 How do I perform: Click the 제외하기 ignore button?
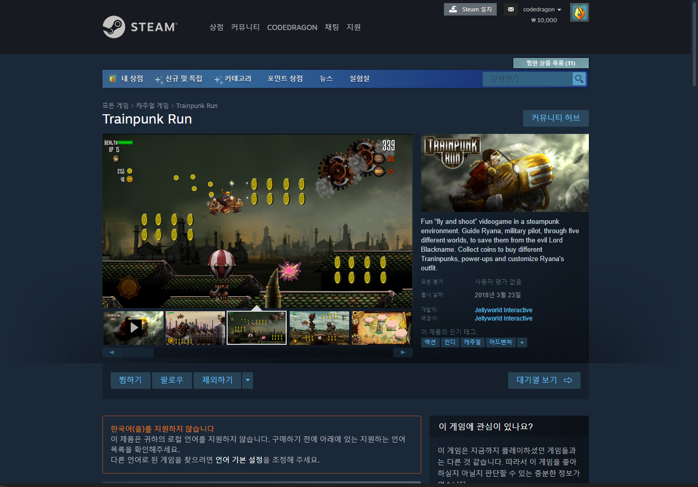coord(217,380)
